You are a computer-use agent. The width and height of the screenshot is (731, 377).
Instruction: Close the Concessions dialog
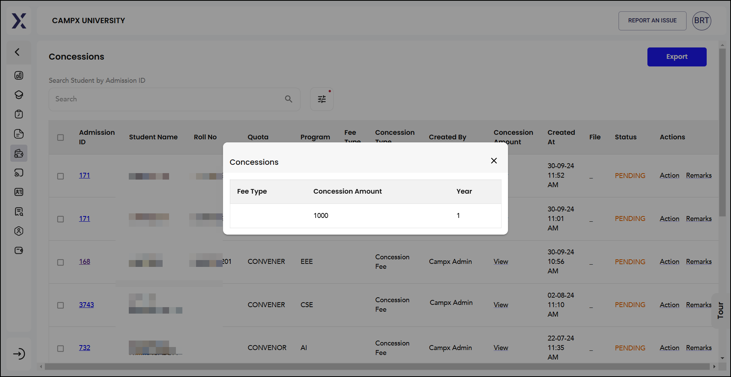coord(494,161)
